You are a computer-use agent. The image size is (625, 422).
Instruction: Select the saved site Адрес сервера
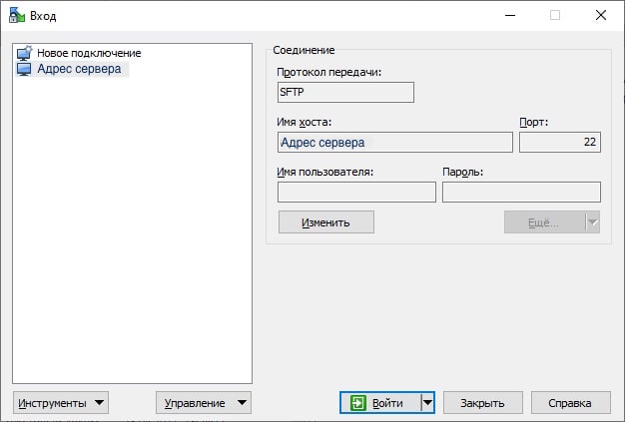pyautogui.click(x=78, y=69)
